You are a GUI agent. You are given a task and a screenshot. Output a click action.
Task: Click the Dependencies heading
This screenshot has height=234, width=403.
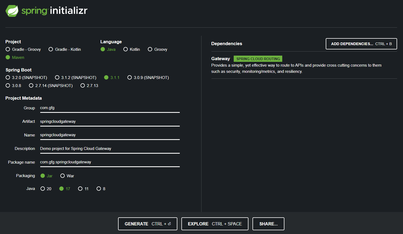coord(227,44)
